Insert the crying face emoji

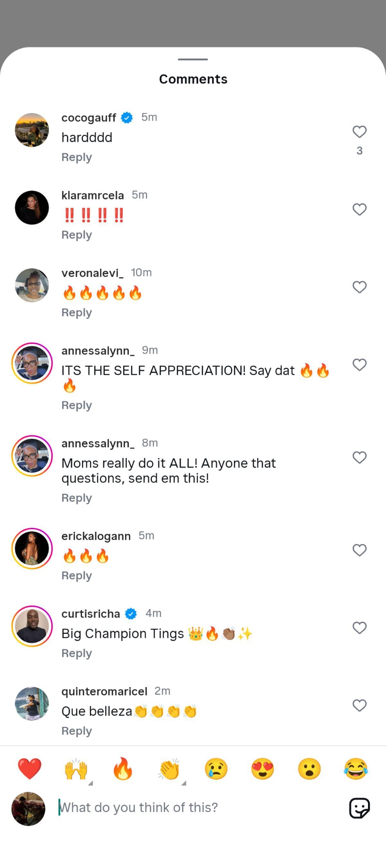(x=216, y=768)
